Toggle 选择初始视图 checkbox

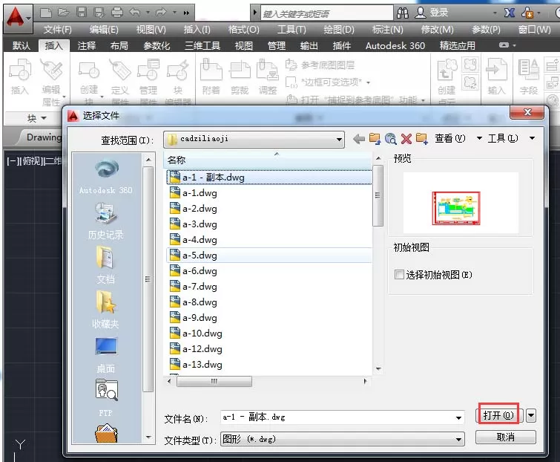click(x=399, y=275)
